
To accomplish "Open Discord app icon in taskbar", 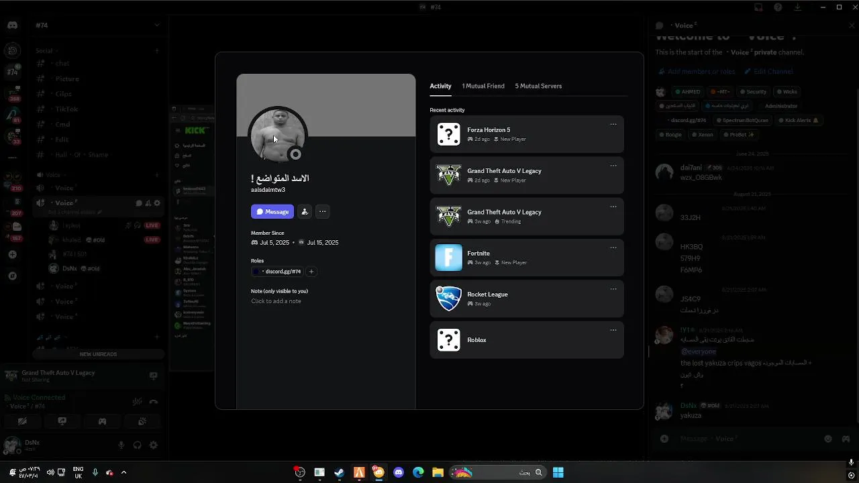I will [x=399, y=472].
